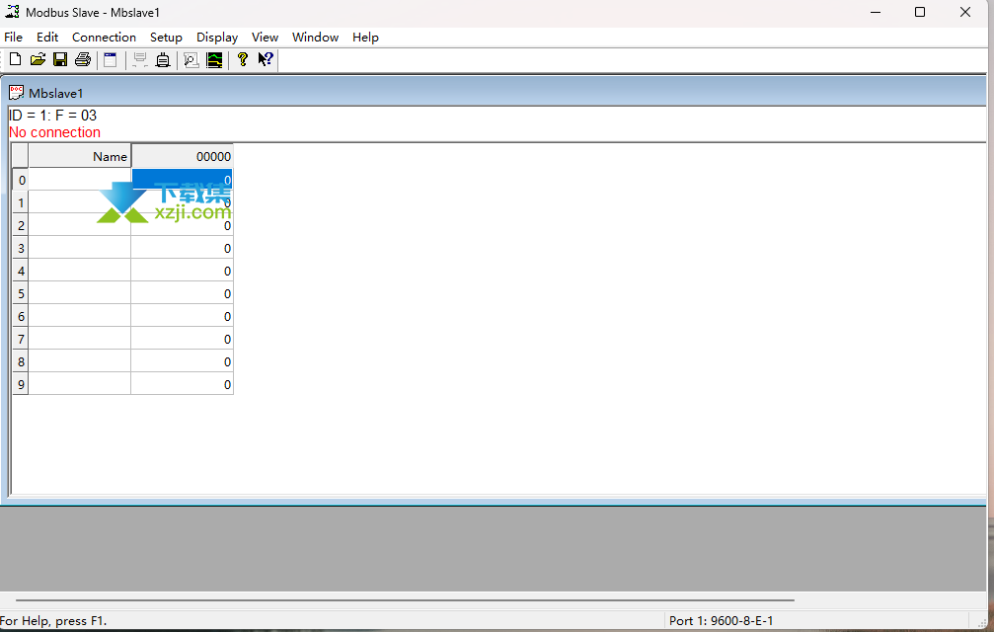Click the Modbus Slave app title icon
The height and width of the screenshot is (632, 994).
[x=12, y=12]
